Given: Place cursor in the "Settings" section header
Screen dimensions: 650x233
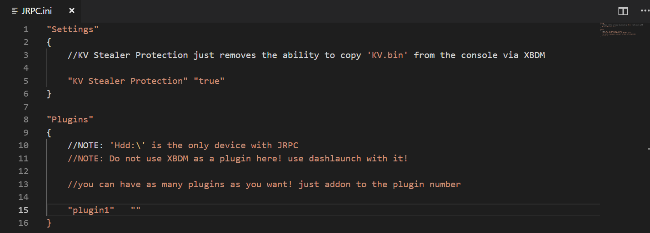Looking at the screenshot, I should 73,29.
